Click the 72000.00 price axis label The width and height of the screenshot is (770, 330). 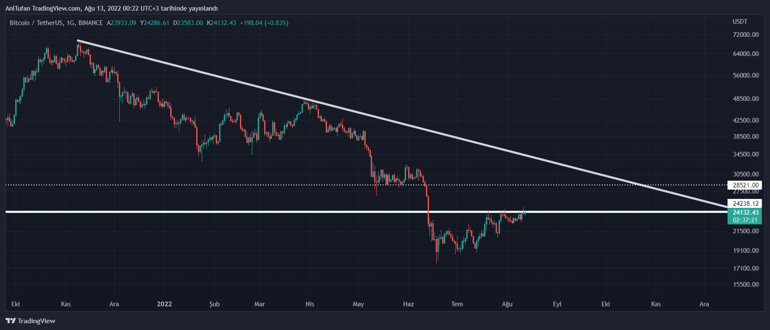coord(746,34)
